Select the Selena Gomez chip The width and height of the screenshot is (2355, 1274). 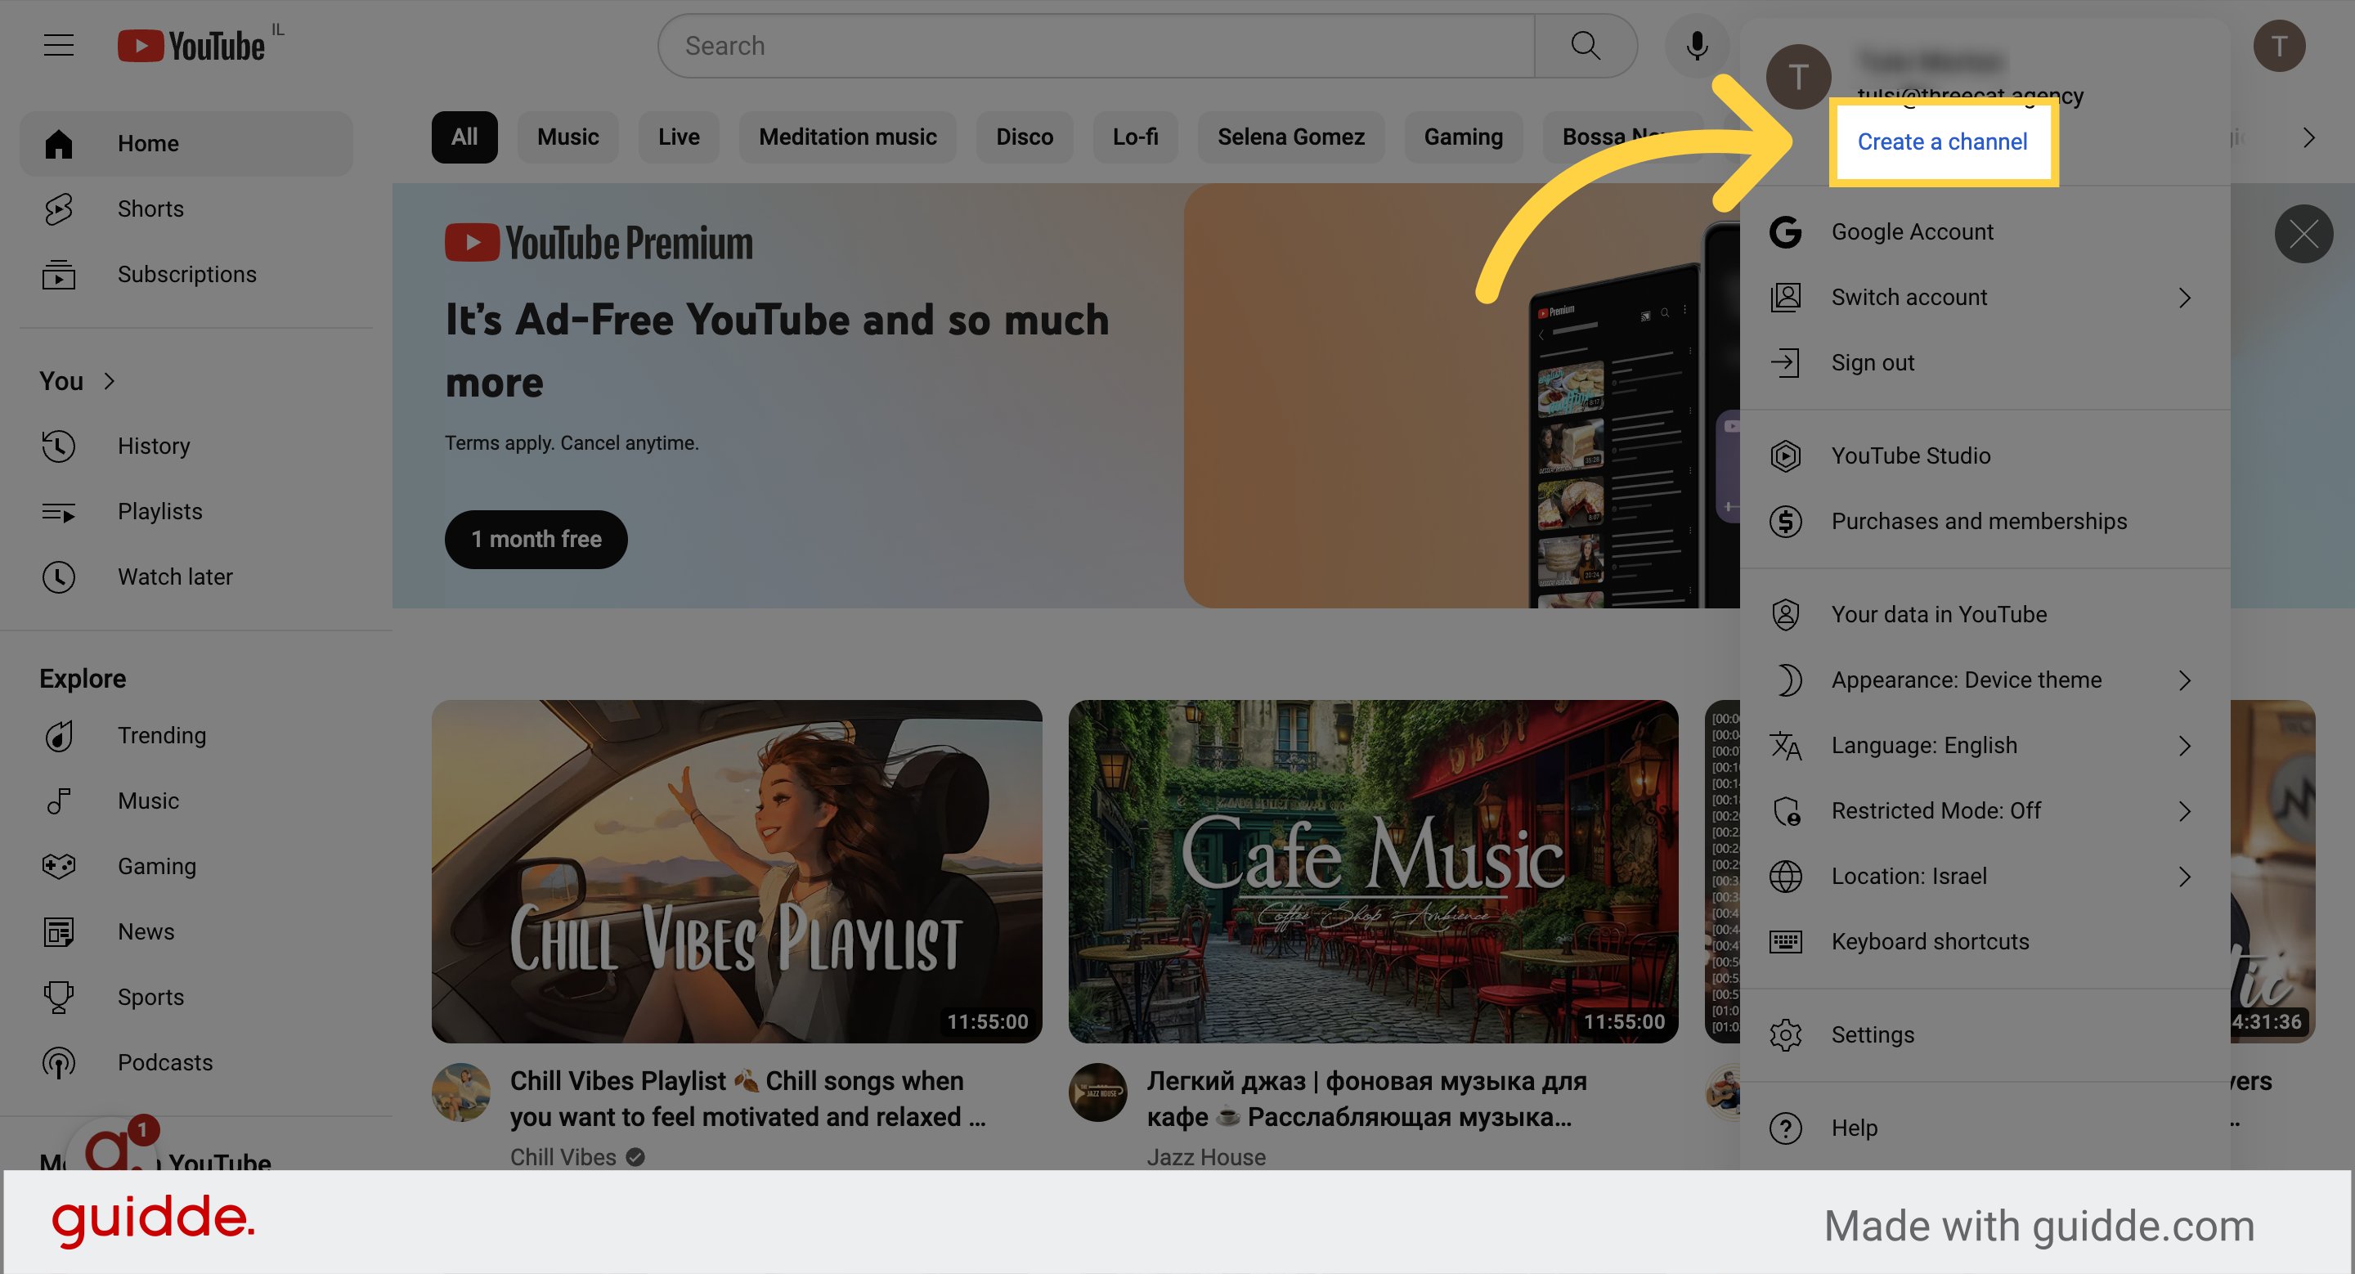(x=1291, y=137)
